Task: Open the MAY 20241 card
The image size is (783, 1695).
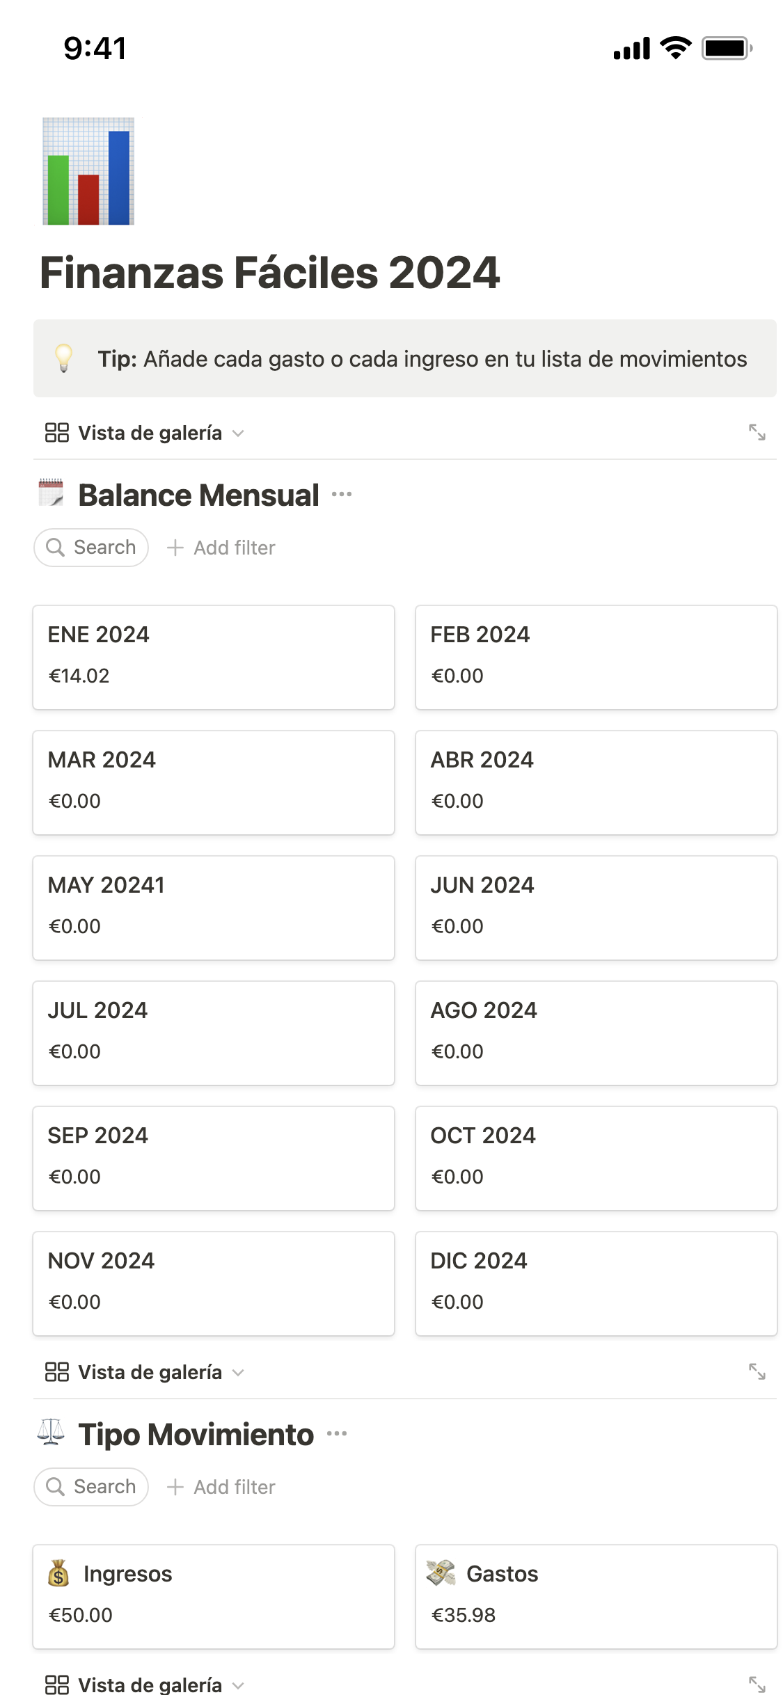Action: pos(214,908)
